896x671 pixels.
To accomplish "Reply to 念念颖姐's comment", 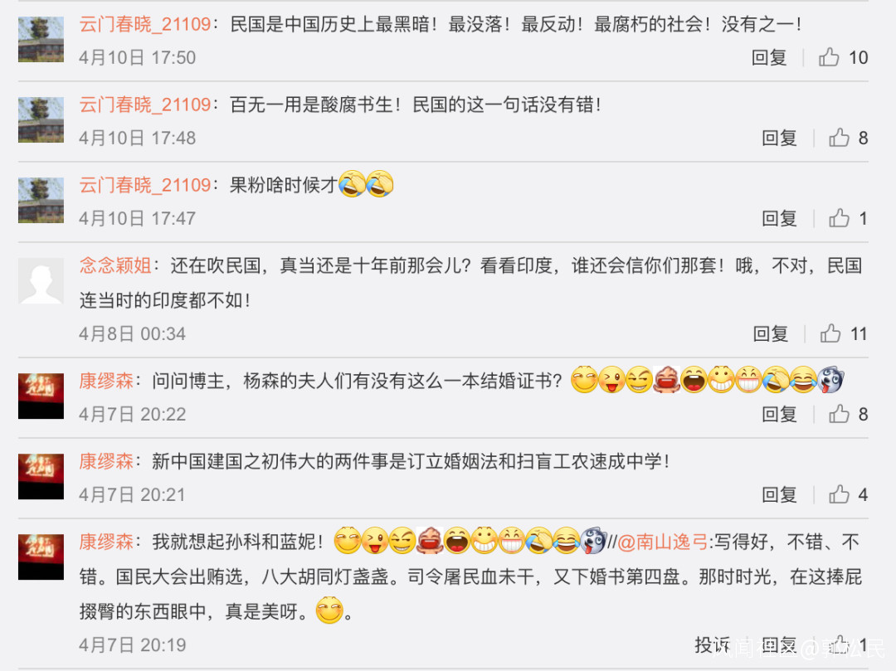I will point(770,334).
